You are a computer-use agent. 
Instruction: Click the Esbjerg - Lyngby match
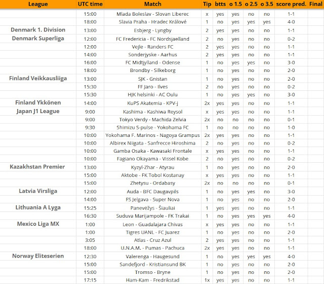[x=153, y=30]
